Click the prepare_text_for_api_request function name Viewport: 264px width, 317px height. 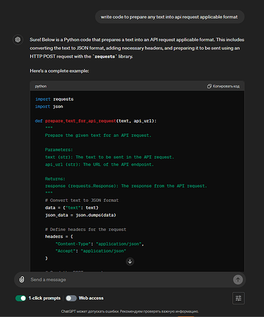[x=81, y=121]
